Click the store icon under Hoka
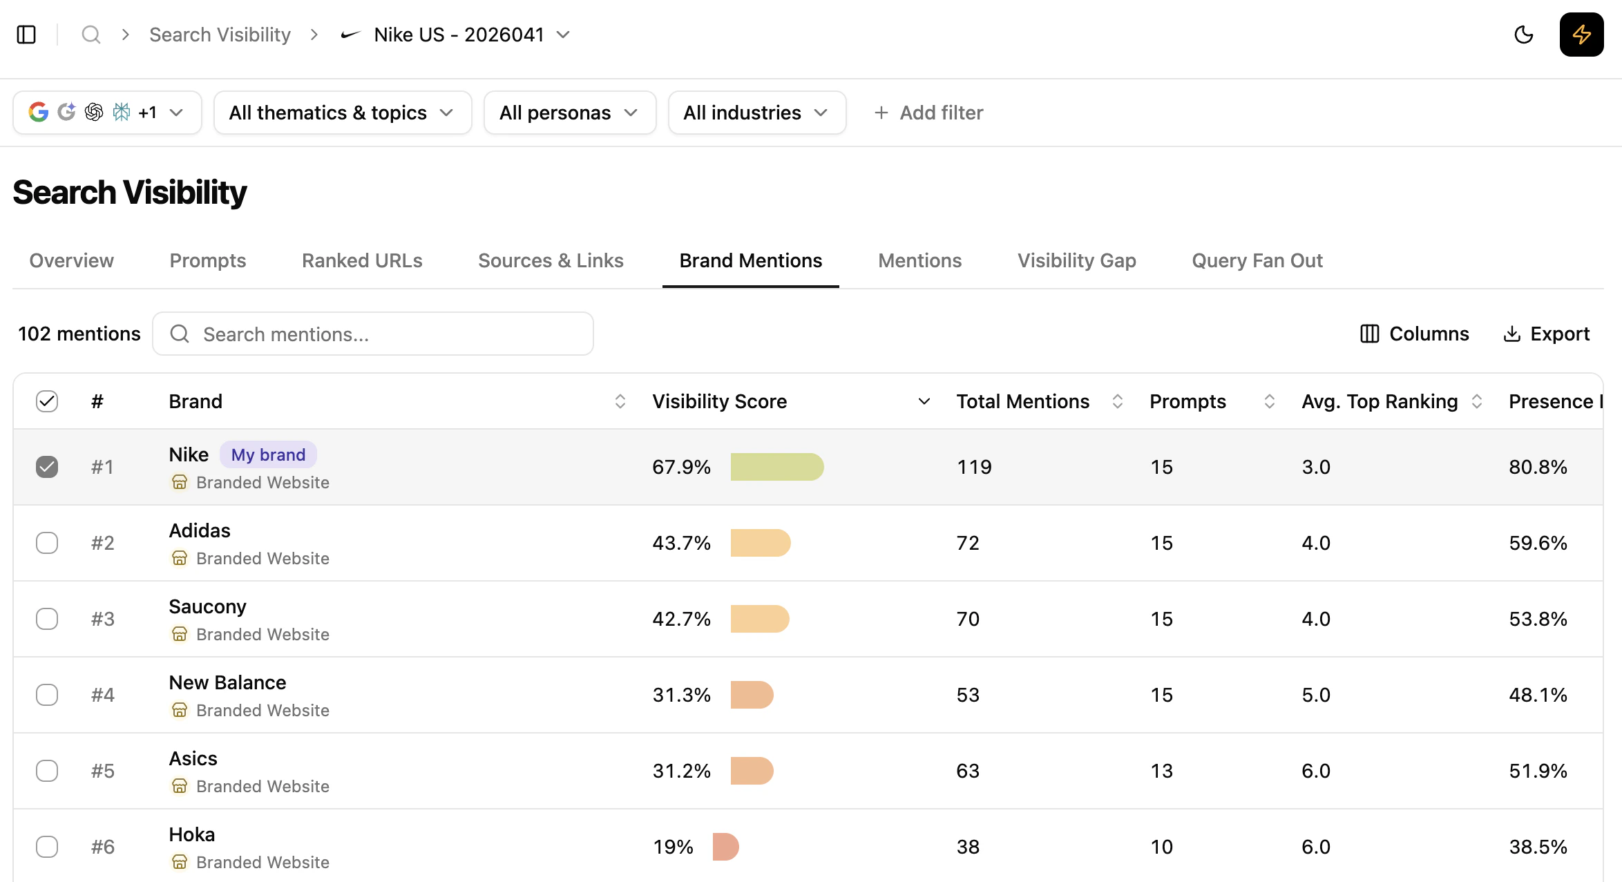The width and height of the screenshot is (1622, 882). [x=180, y=862]
